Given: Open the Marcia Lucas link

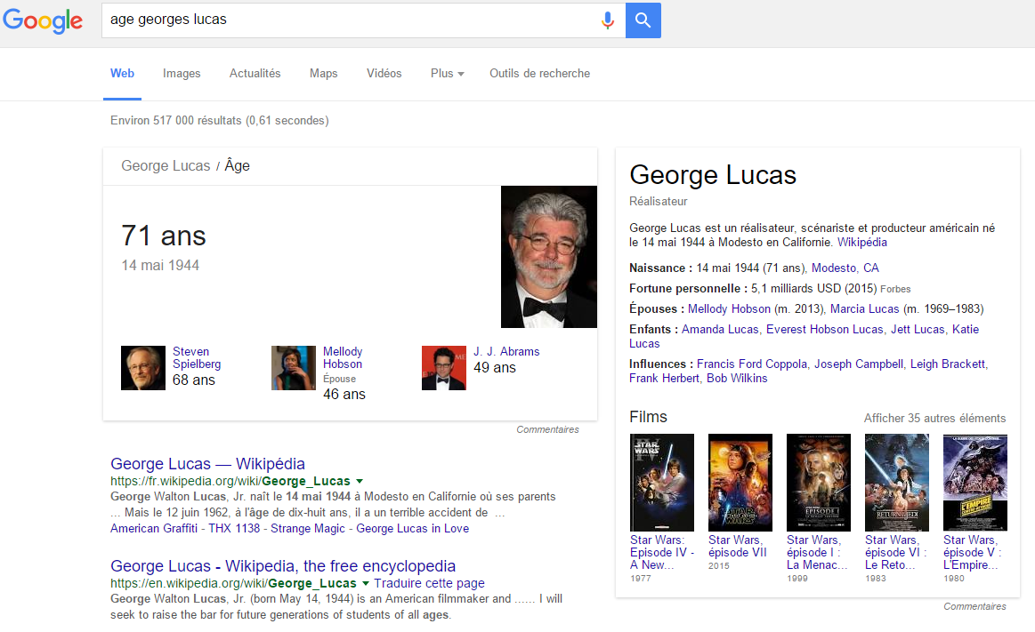Looking at the screenshot, I should (864, 309).
